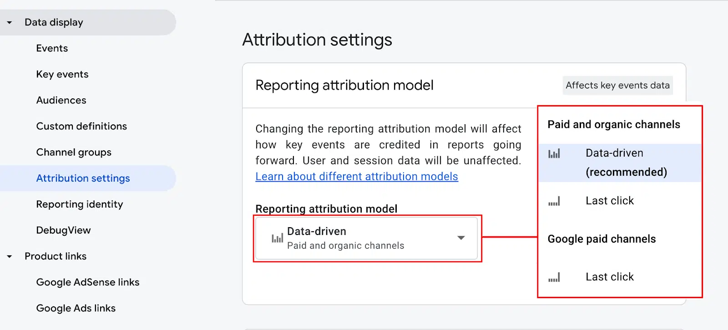Go to Google AdSense links

click(x=88, y=282)
